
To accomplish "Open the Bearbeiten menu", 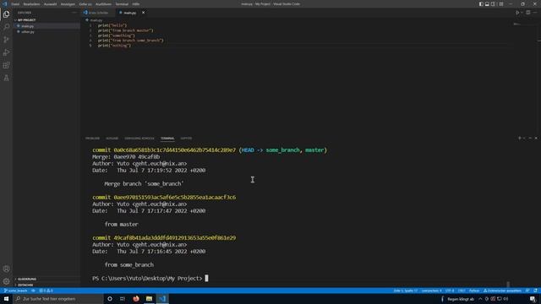I will pos(31,4).
